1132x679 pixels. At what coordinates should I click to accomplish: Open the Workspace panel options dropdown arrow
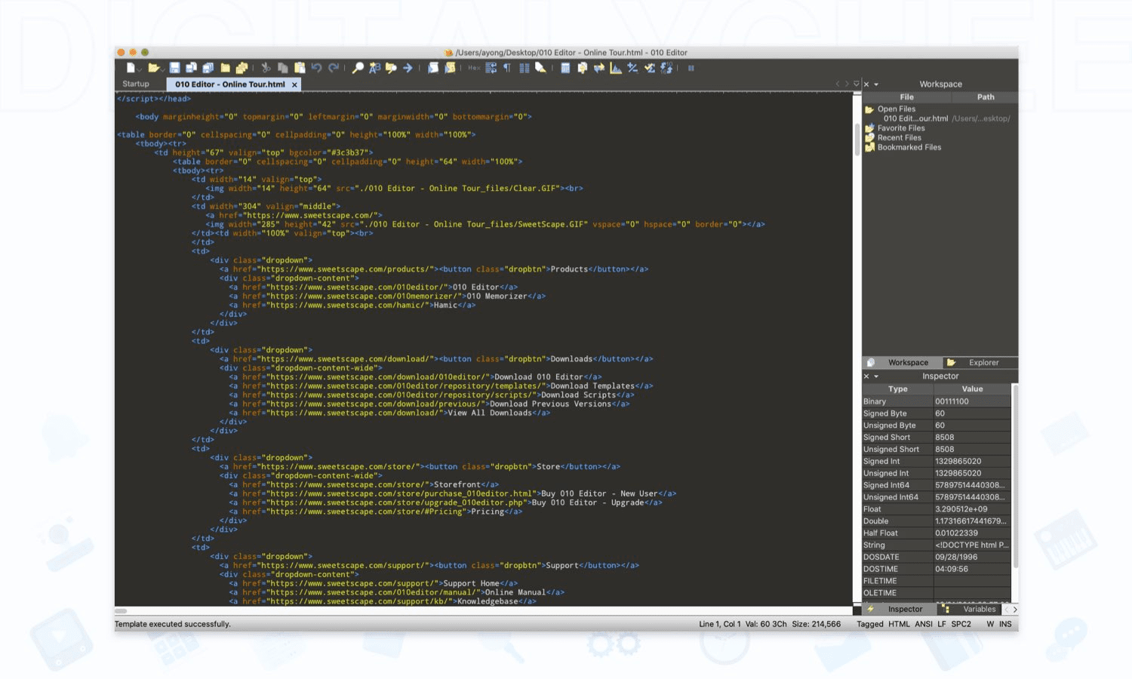pos(876,84)
